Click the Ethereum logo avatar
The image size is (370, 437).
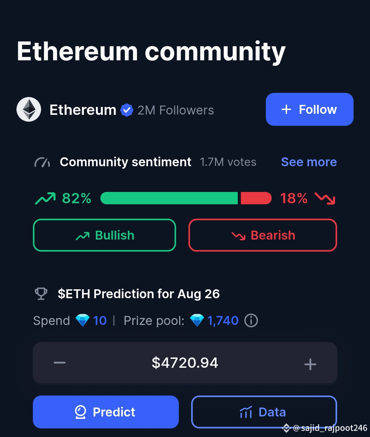tap(29, 109)
